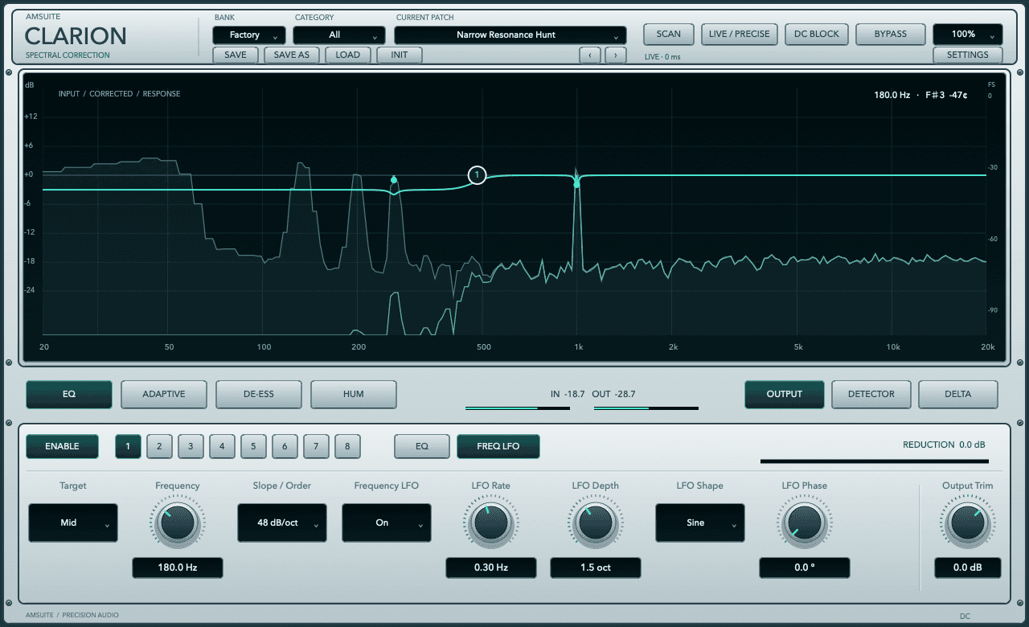Monitor the DELTA signal
This screenshot has height=627, width=1029.
pyautogui.click(x=957, y=394)
